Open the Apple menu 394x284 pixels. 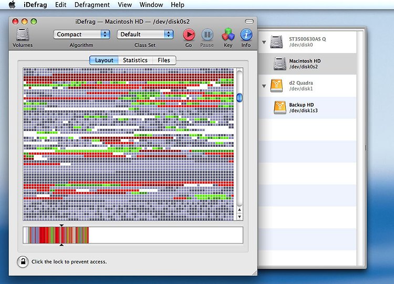pos(12,5)
